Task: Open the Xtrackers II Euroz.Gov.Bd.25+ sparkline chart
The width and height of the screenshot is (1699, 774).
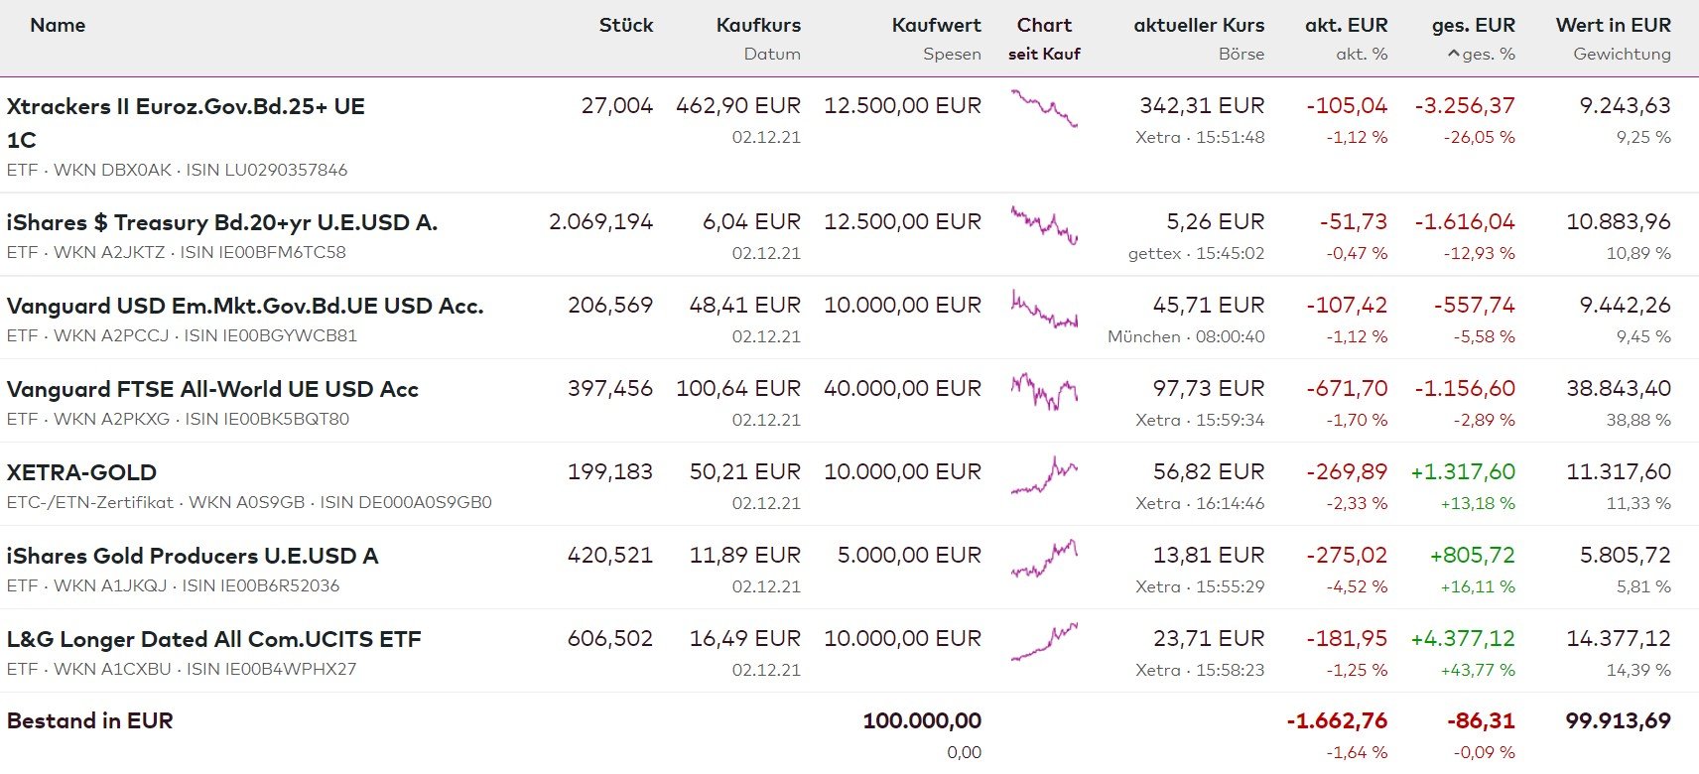Action: [1044, 107]
